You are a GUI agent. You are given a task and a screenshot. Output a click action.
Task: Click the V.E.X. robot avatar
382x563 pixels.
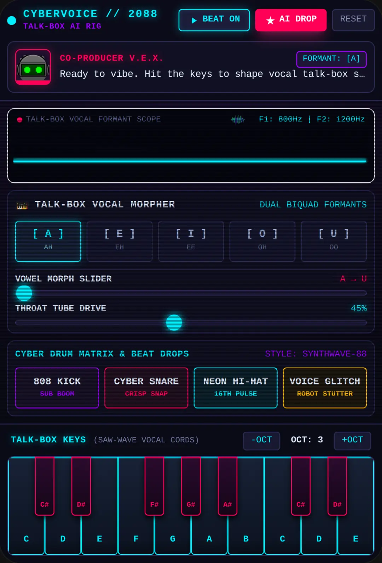33,67
